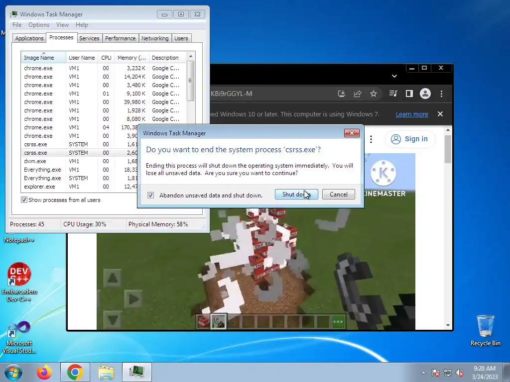Click the Chrome address bar URL text
The height and width of the screenshot is (382, 510).
click(231, 94)
